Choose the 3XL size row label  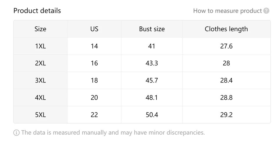pyautogui.click(x=40, y=81)
